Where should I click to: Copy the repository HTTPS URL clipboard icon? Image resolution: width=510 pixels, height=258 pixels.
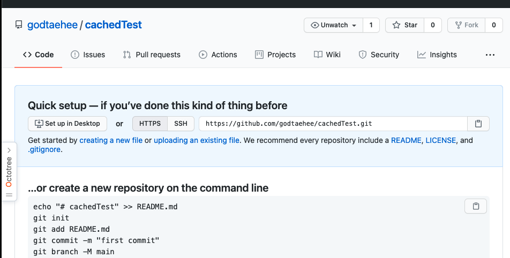click(478, 124)
